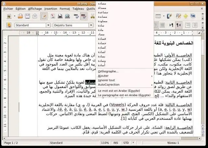
Task: Toggle right-to-left paragraph direction
Action: [178, 25]
